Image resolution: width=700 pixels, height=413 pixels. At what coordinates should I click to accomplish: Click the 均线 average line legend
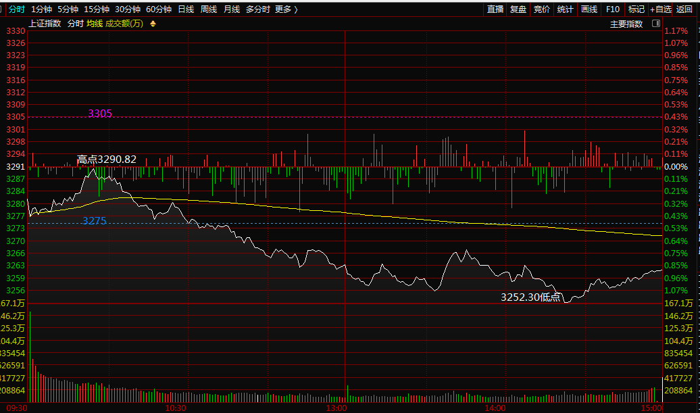coord(95,24)
